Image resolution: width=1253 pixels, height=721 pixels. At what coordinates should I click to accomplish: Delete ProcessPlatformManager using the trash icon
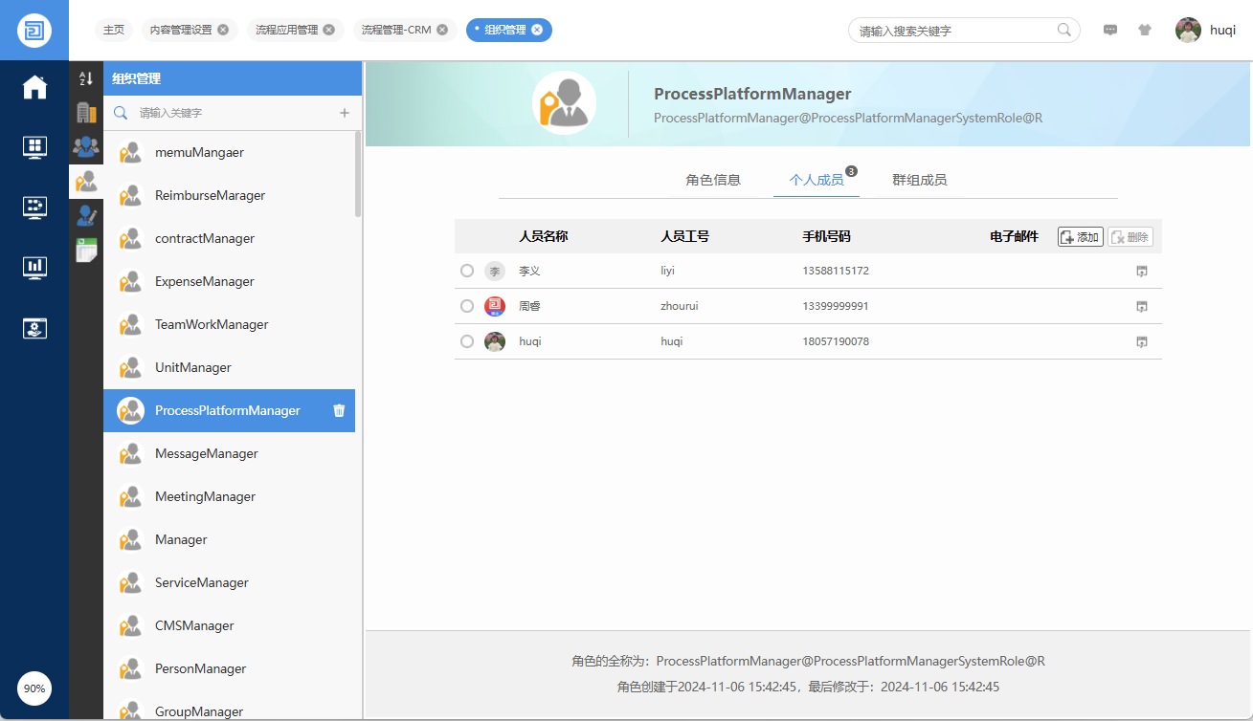click(x=339, y=410)
